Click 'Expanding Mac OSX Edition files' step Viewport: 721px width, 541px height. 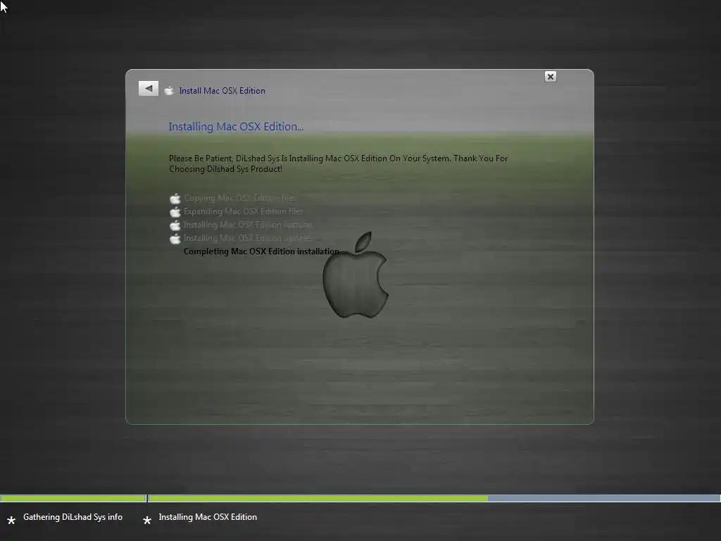click(x=243, y=211)
